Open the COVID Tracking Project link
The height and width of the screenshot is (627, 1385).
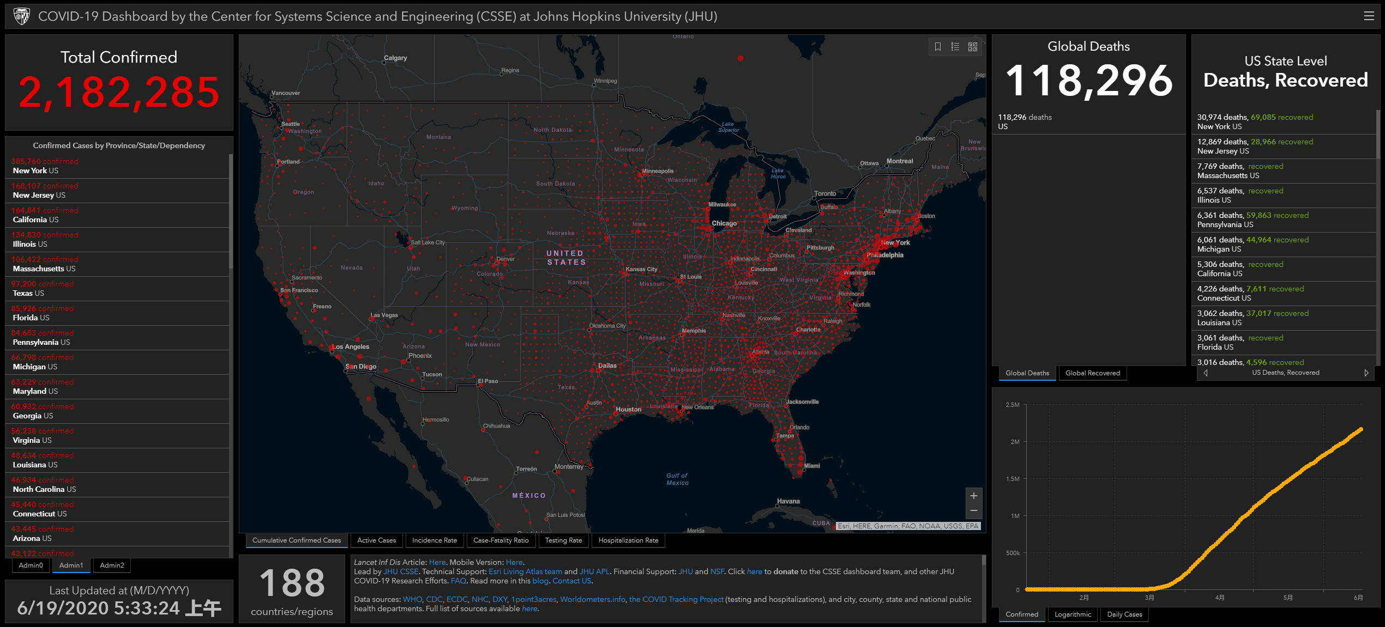coord(676,599)
